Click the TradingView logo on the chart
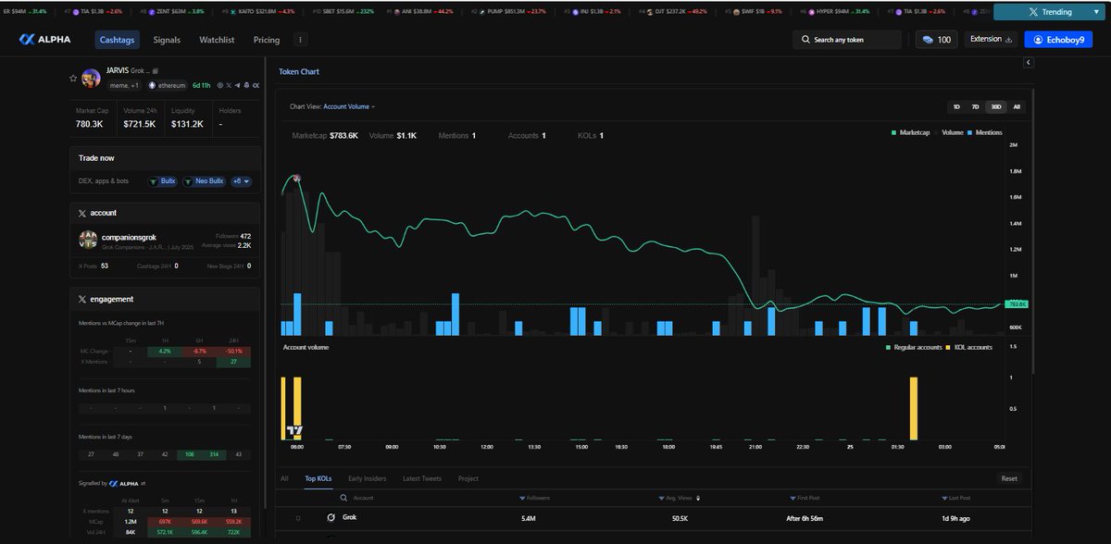1111x544 pixels. point(295,430)
